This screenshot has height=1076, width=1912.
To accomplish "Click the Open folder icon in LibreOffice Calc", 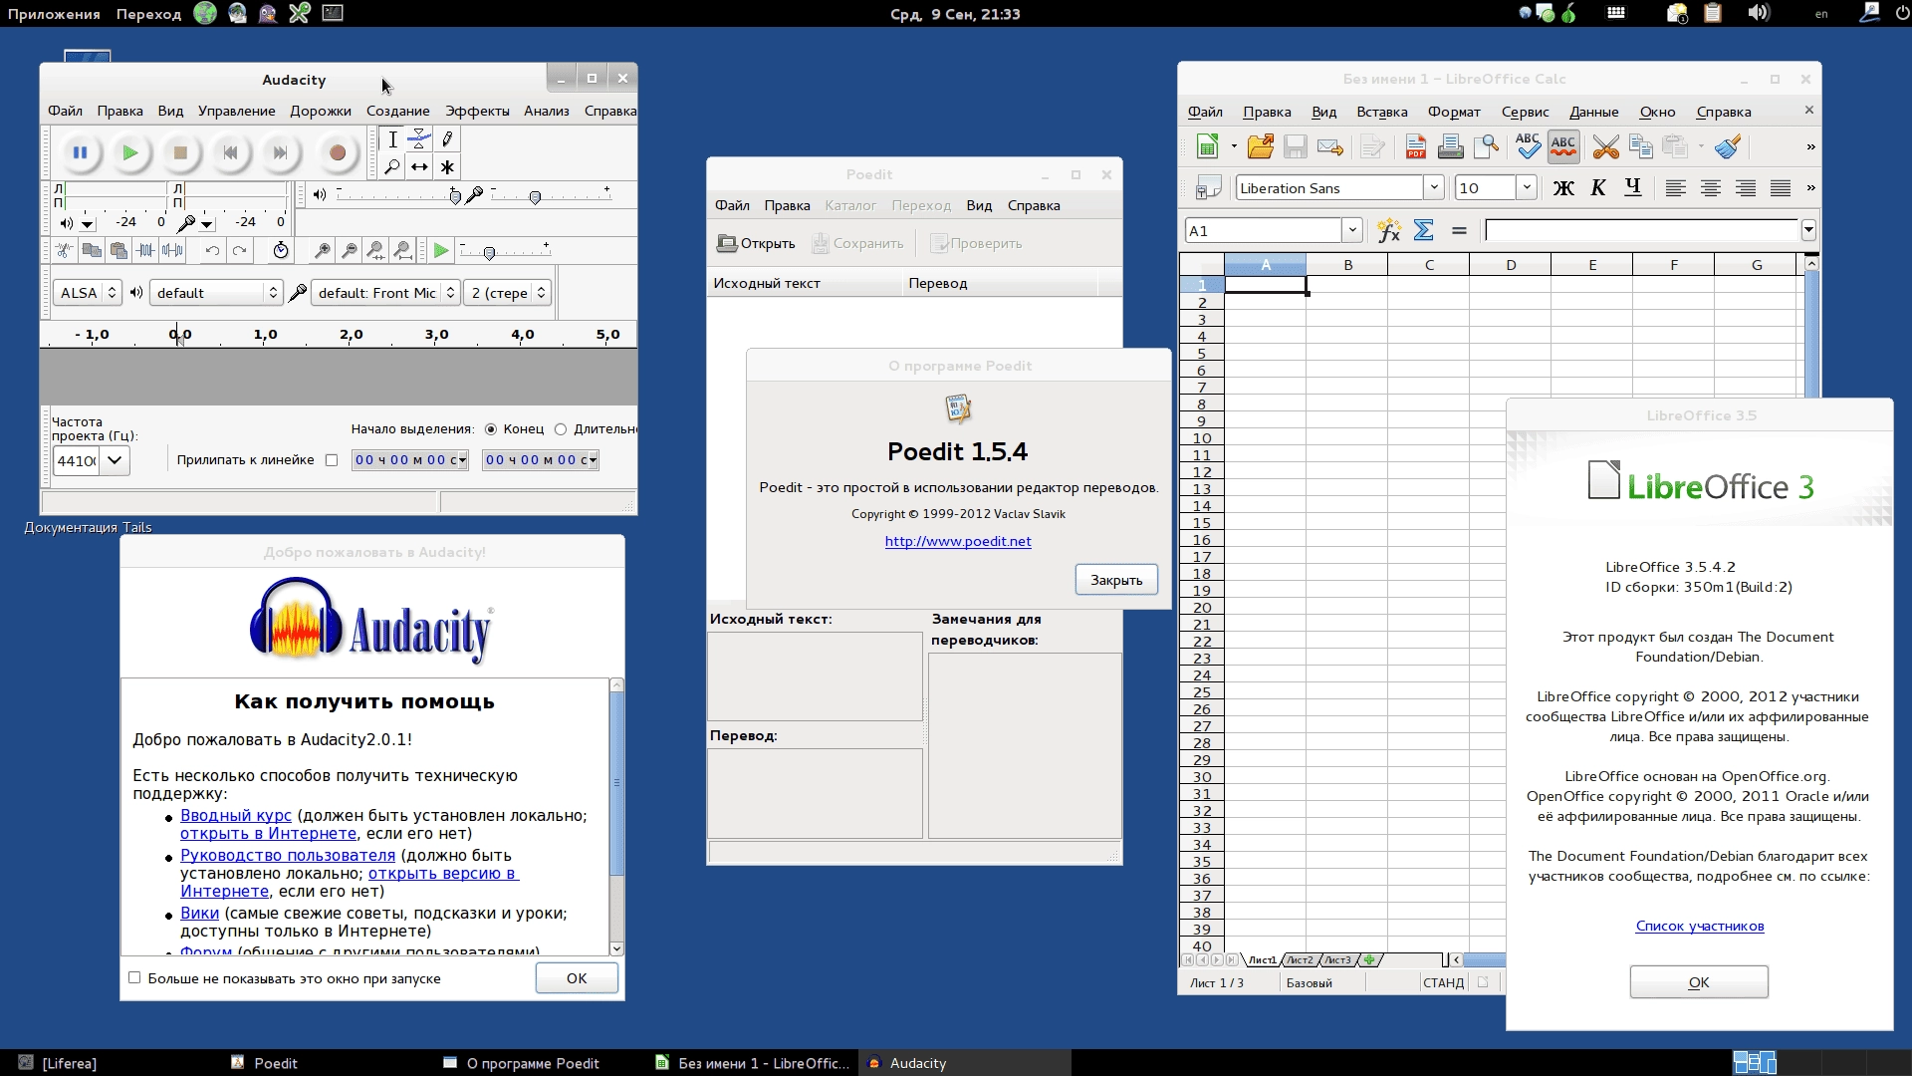I will 1261,147.
